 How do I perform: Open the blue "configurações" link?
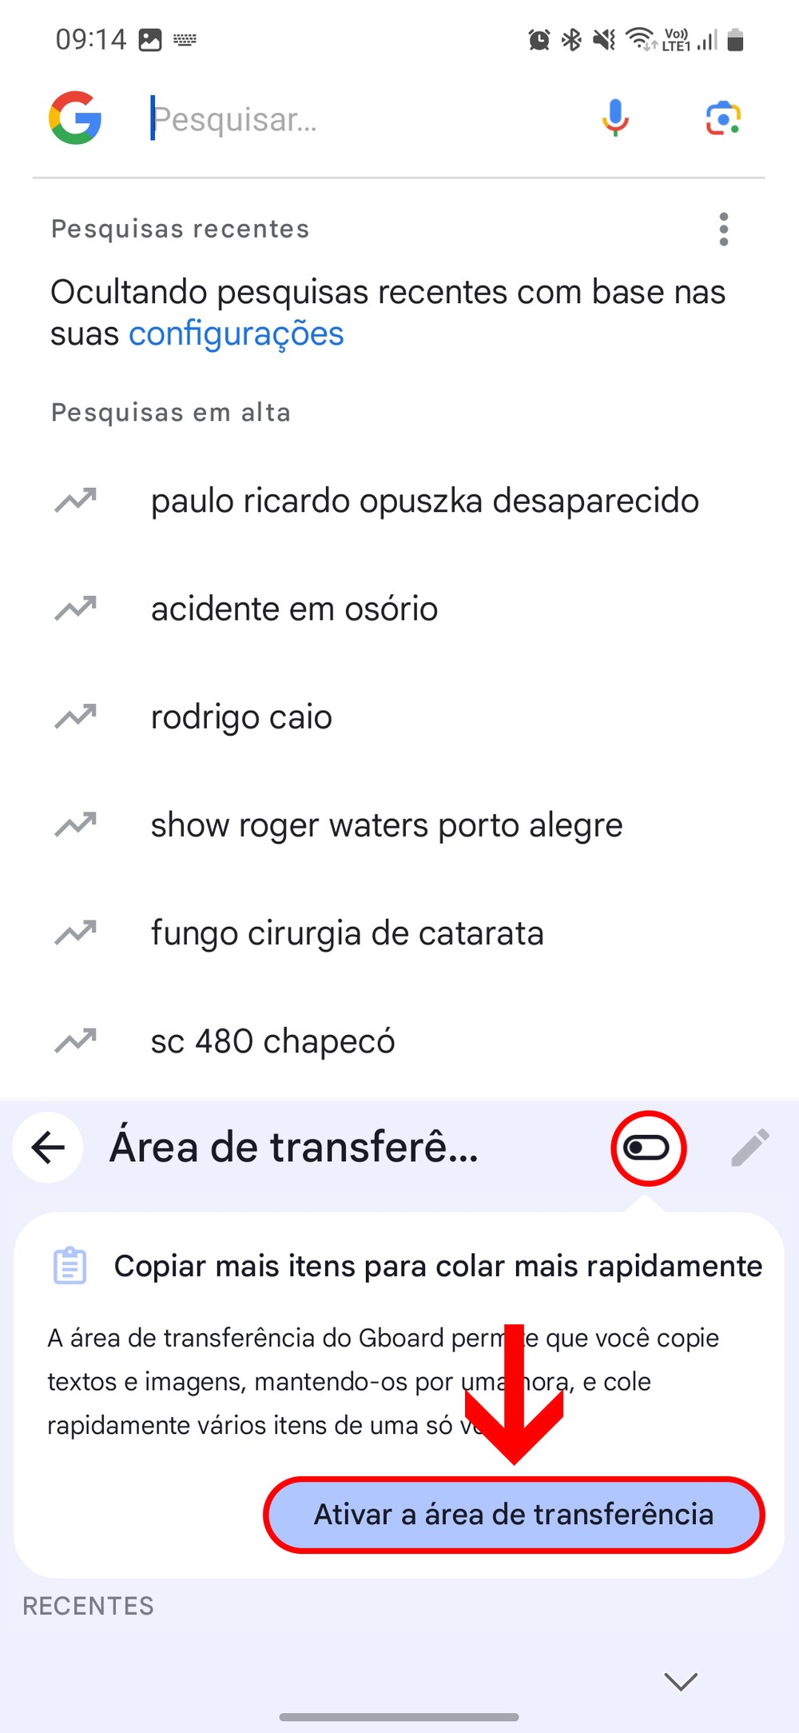237,333
